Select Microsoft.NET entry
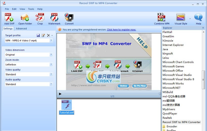The height and width of the screenshot is (131, 207). pos(171,88)
